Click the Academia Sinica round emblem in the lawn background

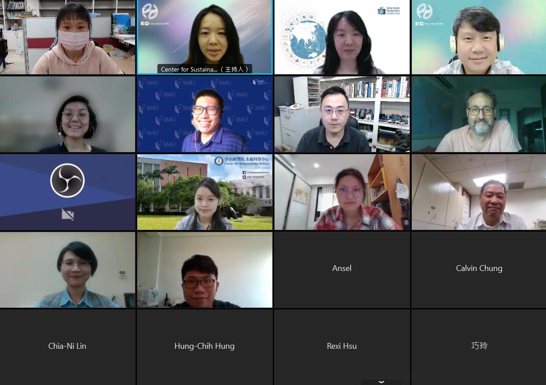219,161
